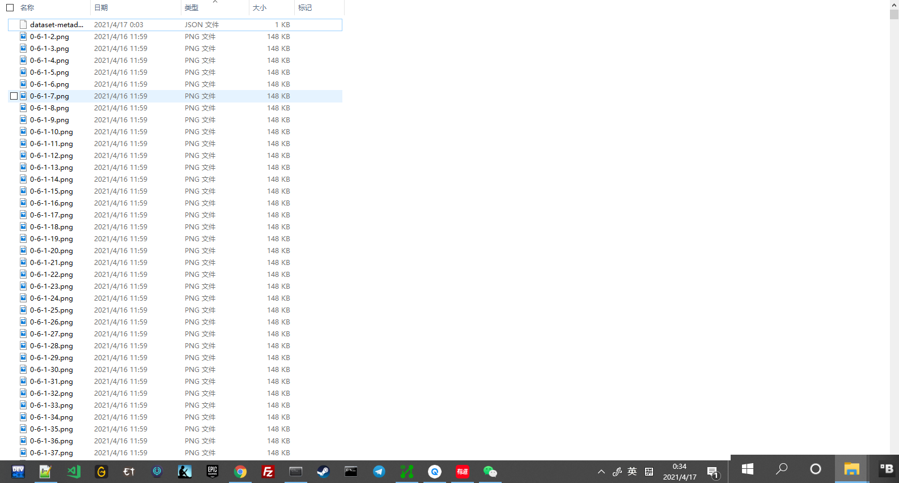The width and height of the screenshot is (899, 483).
Task: Open FileZilla from the taskbar
Action: coord(268,471)
